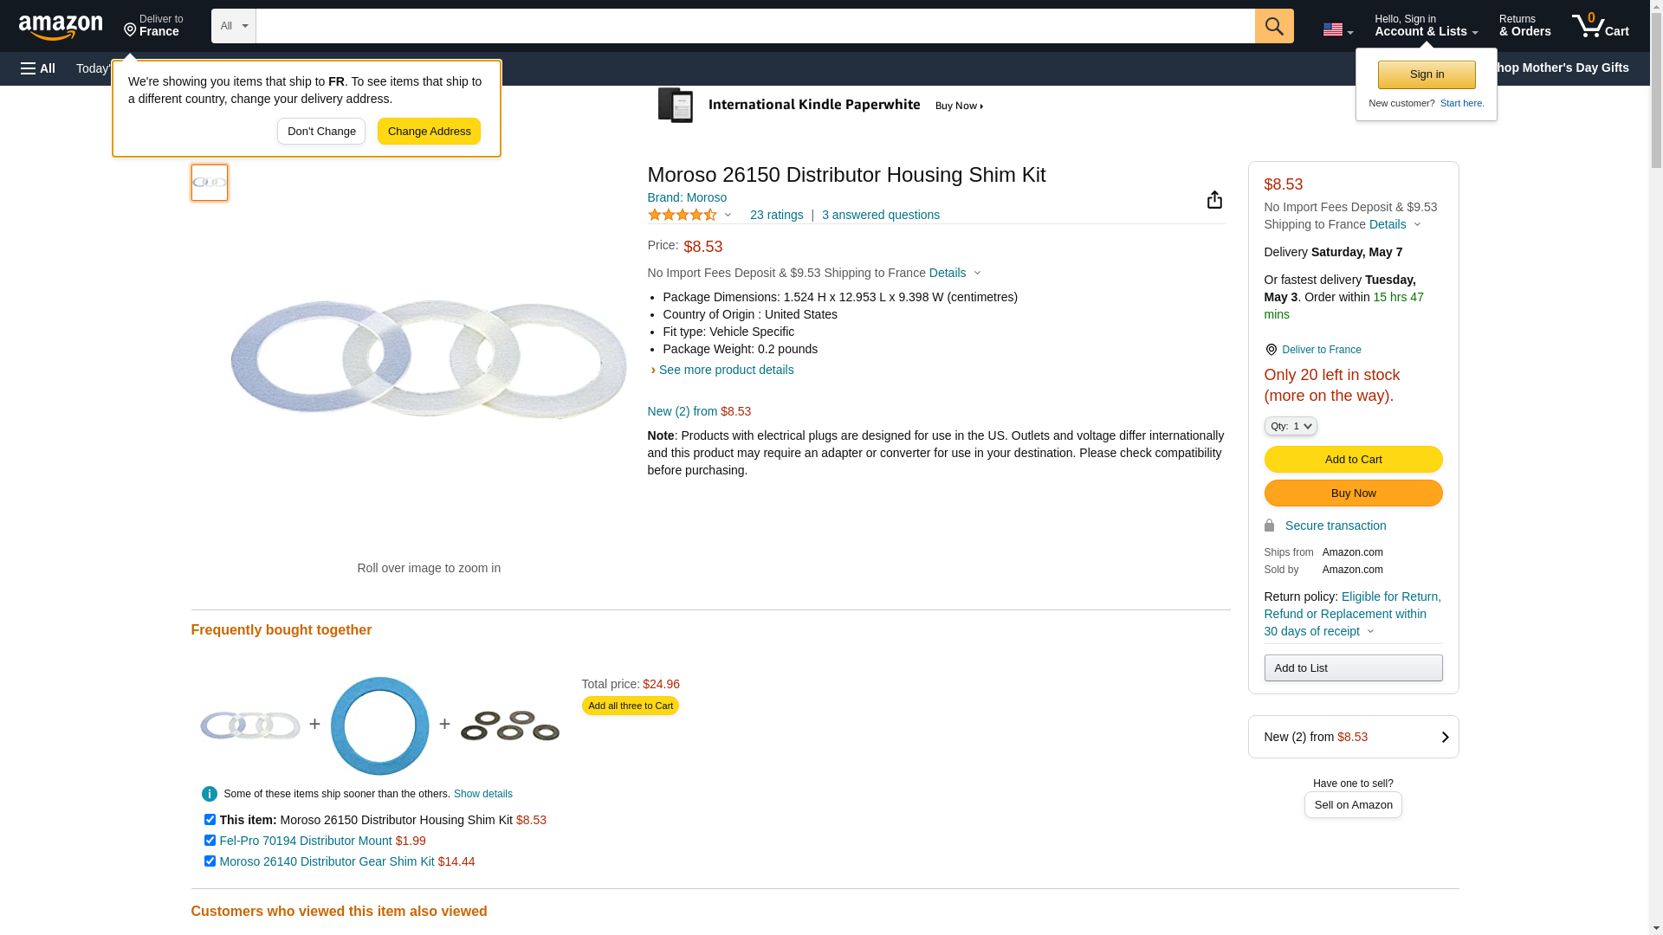Click the star rating icons
This screenshot has width=1663, height=935.
683,215
